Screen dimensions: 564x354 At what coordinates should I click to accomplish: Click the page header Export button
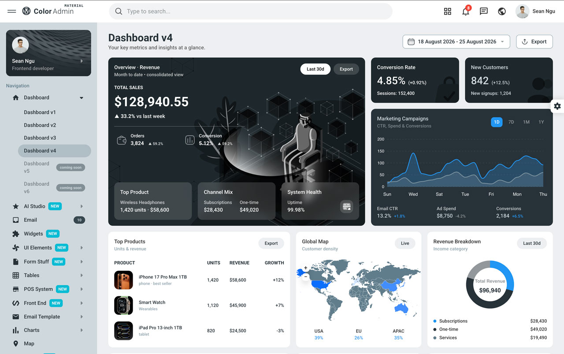(x=534, y=42)
